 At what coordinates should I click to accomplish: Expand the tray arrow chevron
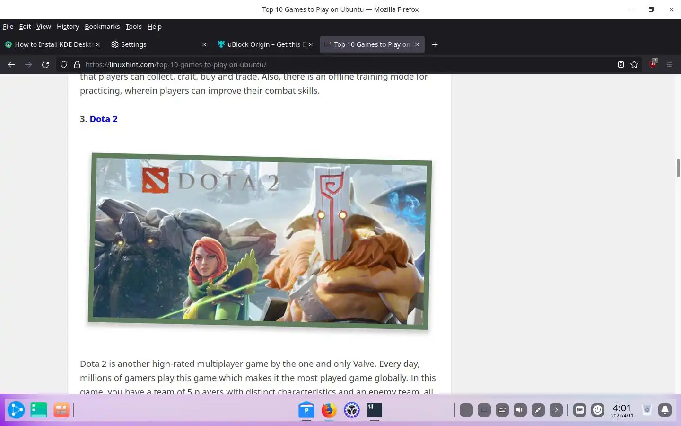556,410
